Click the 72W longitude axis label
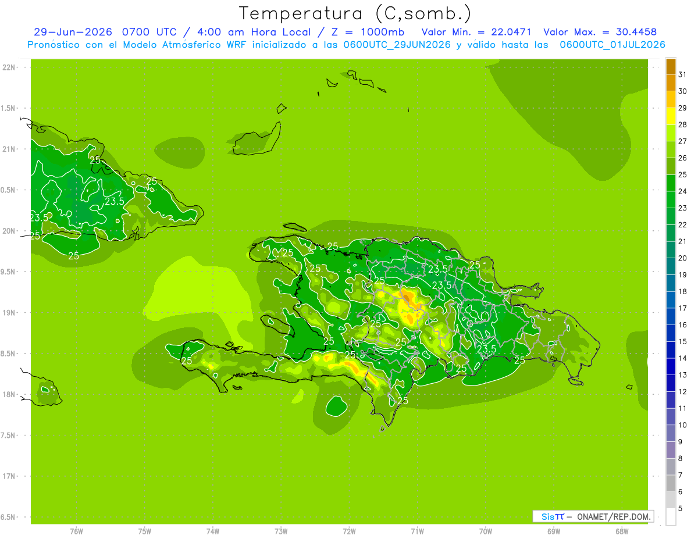698x539 pixels. pyautogui.click(x=349, y=531)
